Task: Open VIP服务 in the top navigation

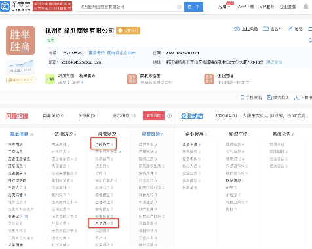Action: coord(267,7)
